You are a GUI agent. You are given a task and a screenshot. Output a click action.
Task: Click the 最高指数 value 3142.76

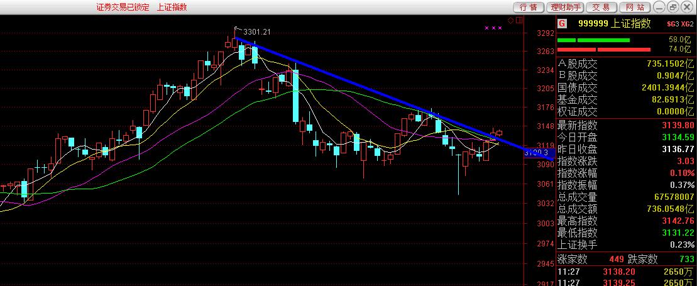coord(678,221)
